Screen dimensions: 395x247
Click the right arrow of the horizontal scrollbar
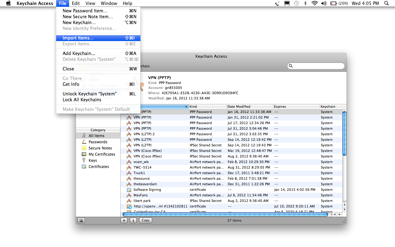[340, 214]
